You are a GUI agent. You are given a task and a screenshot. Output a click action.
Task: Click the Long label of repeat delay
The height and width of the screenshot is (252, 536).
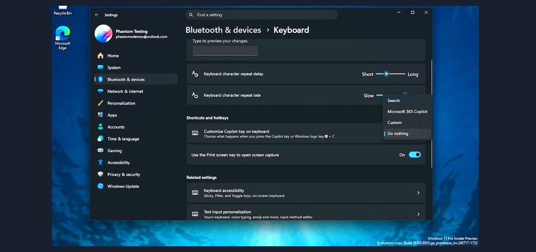point(413,74)
